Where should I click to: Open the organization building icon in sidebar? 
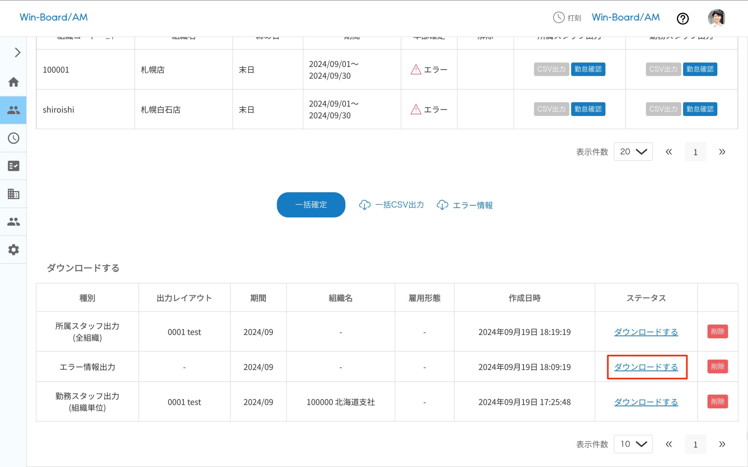coord(14,194)
